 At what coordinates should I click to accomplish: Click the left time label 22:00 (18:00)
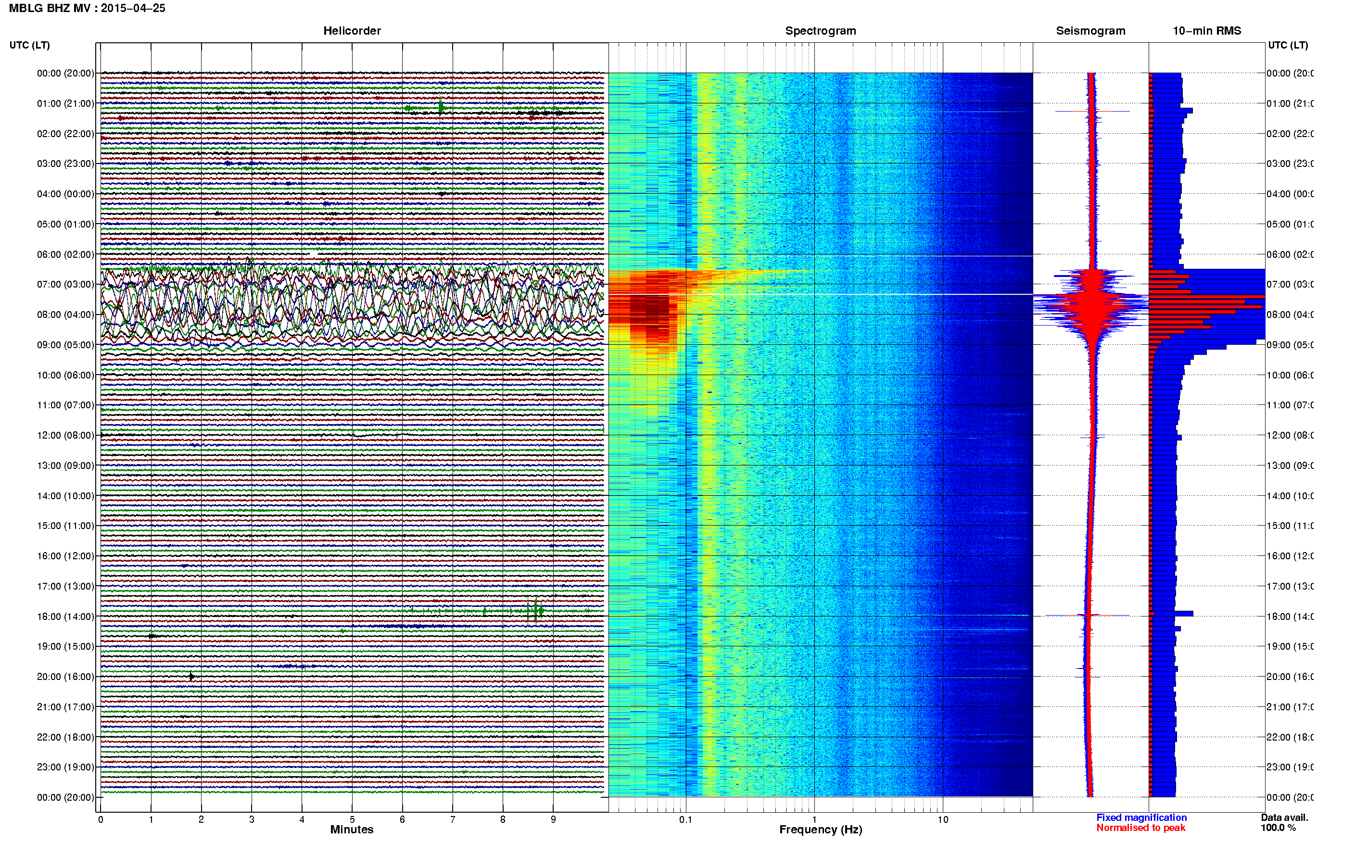pos(65,737)
